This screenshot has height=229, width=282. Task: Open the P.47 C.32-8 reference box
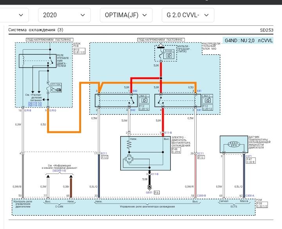coord(251,161)
